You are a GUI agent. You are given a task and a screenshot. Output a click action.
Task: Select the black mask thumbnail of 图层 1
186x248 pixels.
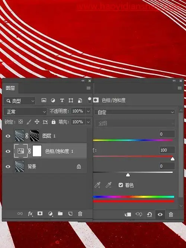(x=34, y=136)
